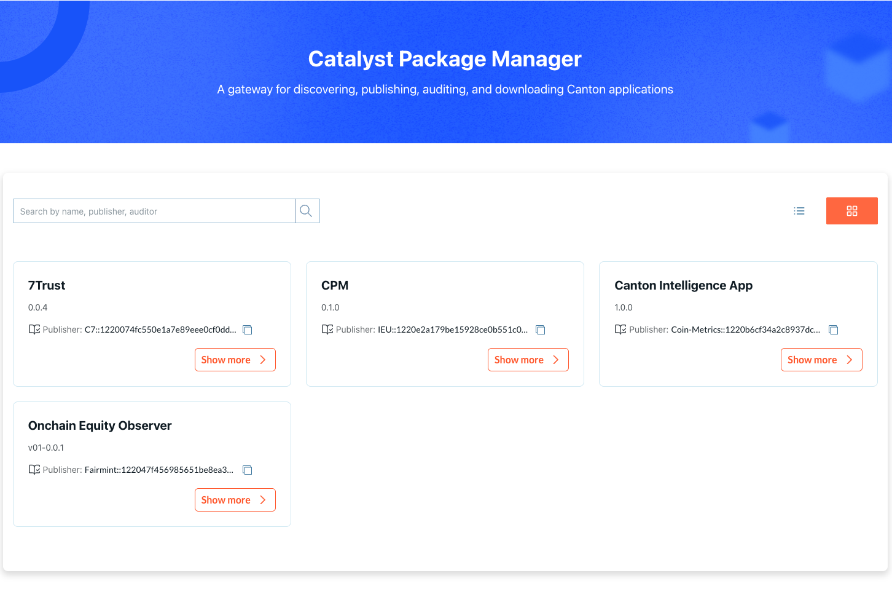Click version v01-0.0.1 text
The width and height of the screenshot is (892, 589).
[x=46, y=448]
